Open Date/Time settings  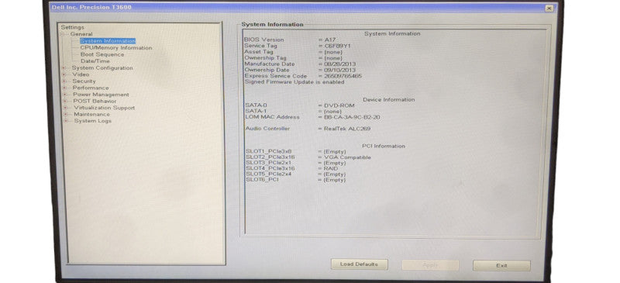(x=95, y=61)
